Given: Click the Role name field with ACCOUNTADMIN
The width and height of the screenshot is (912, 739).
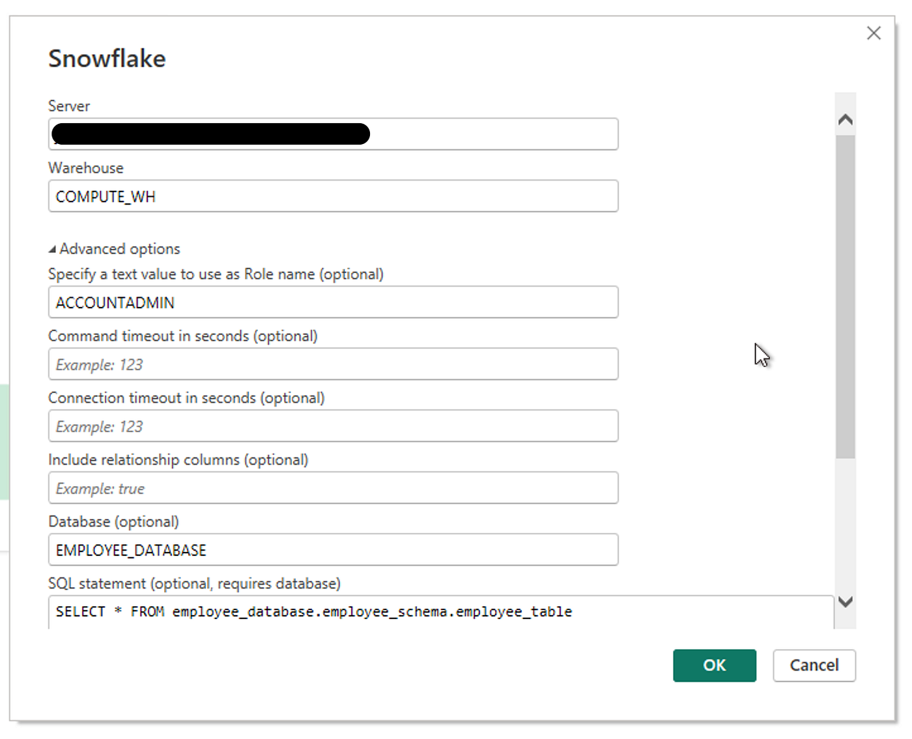Looking at the screenshot, I should pos(333,302).
